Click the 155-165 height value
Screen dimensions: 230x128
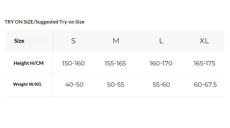coord(115,63)
